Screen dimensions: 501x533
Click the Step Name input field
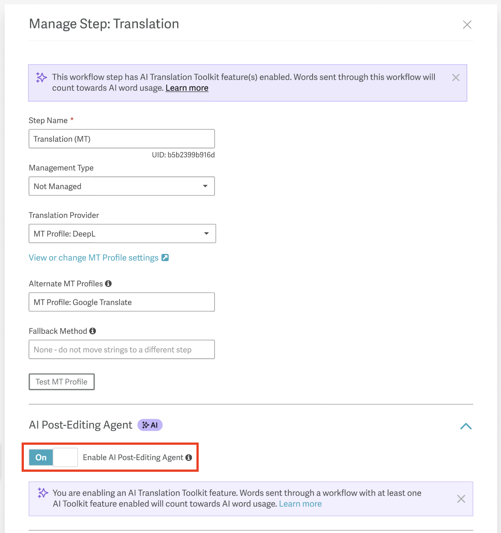pos(122,139)
